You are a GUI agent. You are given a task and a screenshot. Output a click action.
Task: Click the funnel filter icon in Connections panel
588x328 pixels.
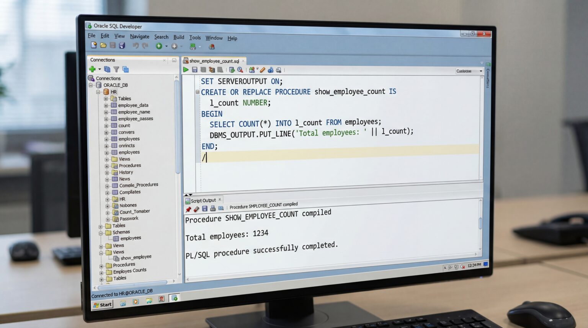(x=116, y=69)
